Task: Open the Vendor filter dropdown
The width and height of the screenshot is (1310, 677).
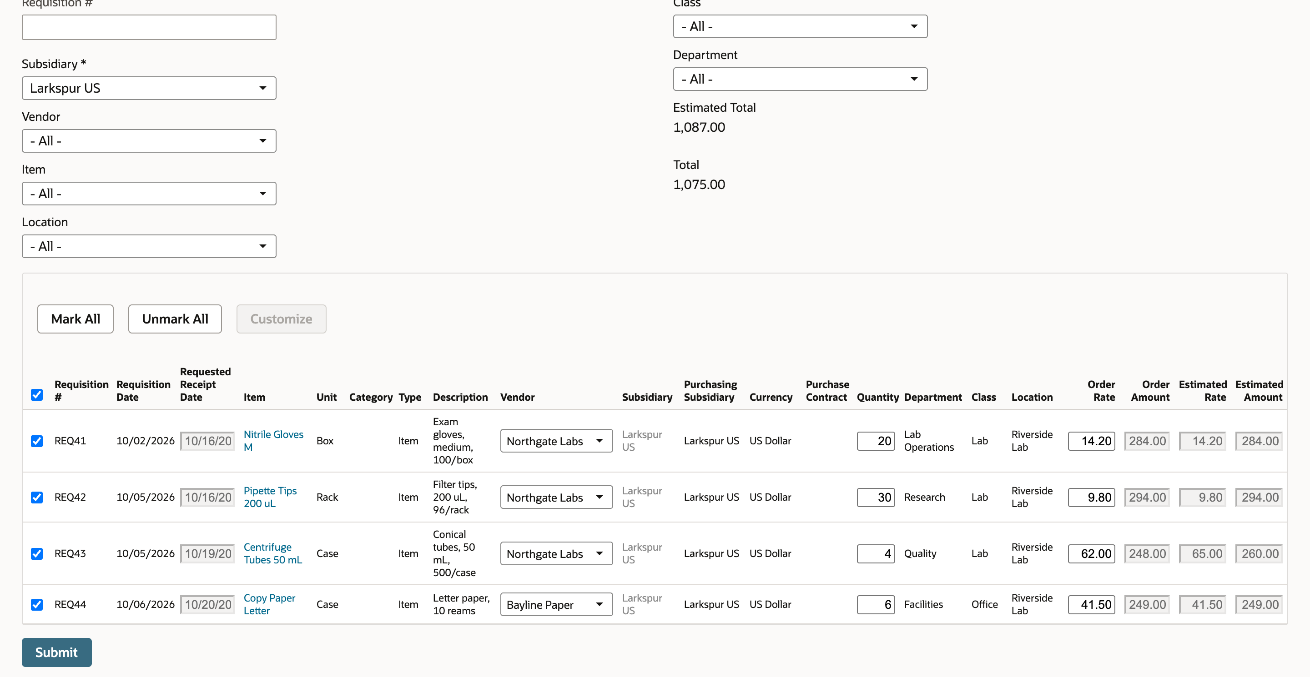Action: pos(149,141)
